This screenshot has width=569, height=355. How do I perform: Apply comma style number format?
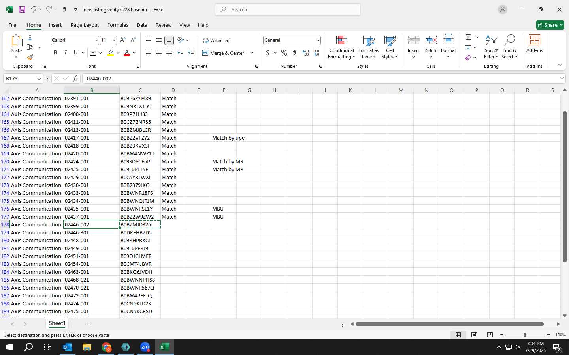294,53
